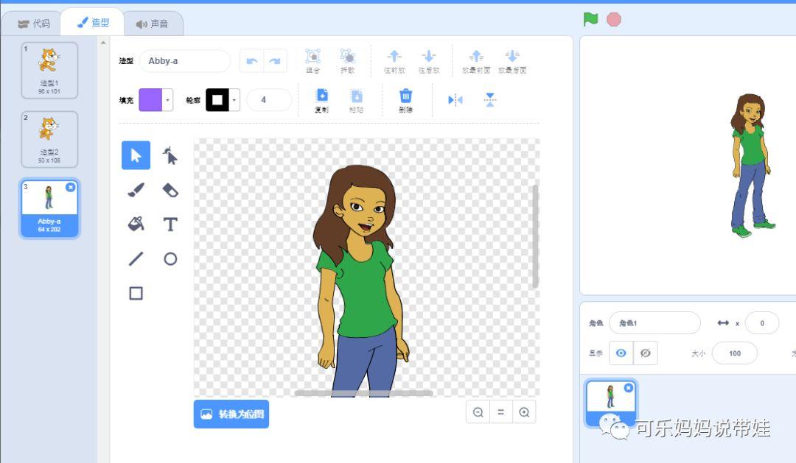The width and height of the screenshot is (796, 463).
Task: Click the black outline color swatch
Action: click(x=217, y=100)
